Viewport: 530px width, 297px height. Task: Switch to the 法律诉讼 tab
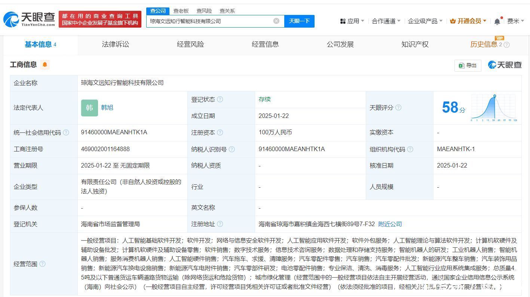click(x=115, y=44)
